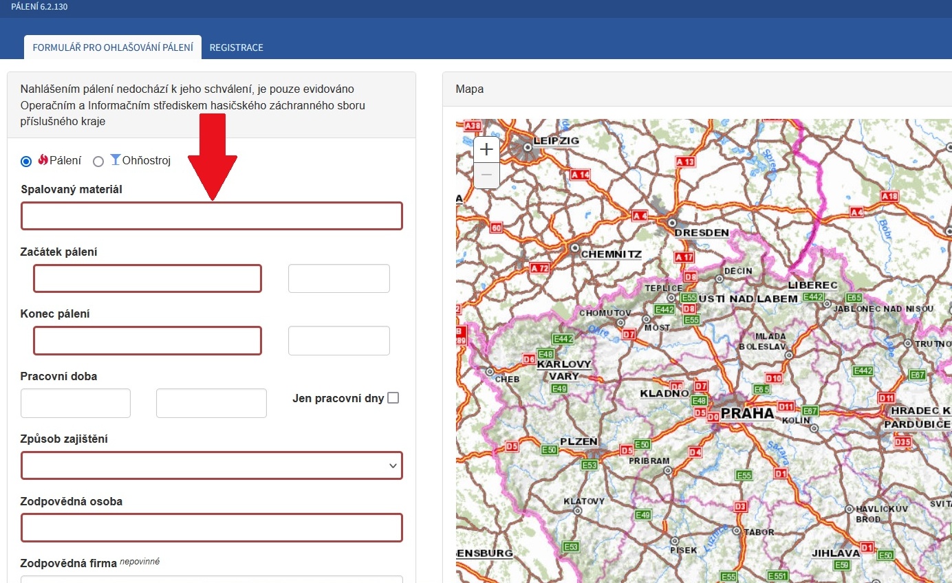The width and height of the screenshot is (952, 583).
Task: Click the Konec pálení date field
Action: pos(148,341)
